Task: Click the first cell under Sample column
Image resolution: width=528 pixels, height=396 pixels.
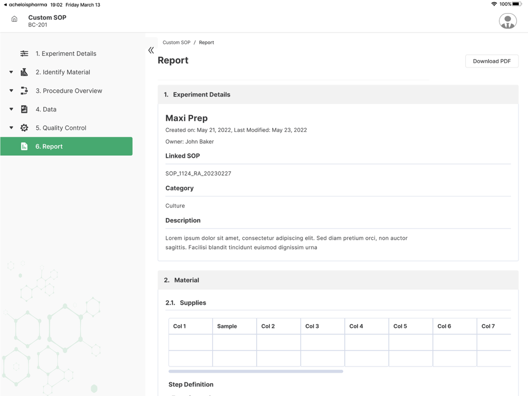Action: click(x=234, y=342)
